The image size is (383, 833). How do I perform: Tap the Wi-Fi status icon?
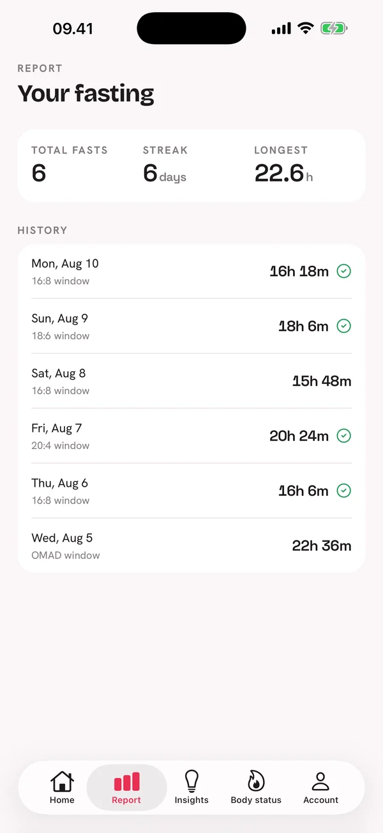point(306,28)
